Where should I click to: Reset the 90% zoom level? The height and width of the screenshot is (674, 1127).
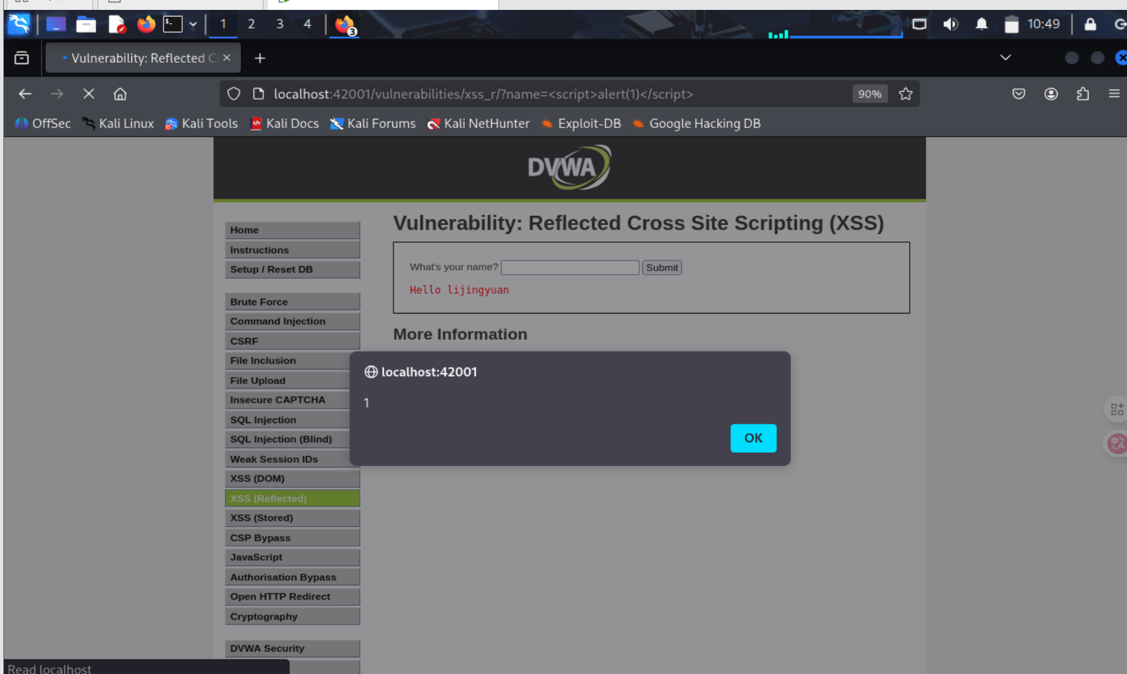pyautogui.click(x=870, y=94)
